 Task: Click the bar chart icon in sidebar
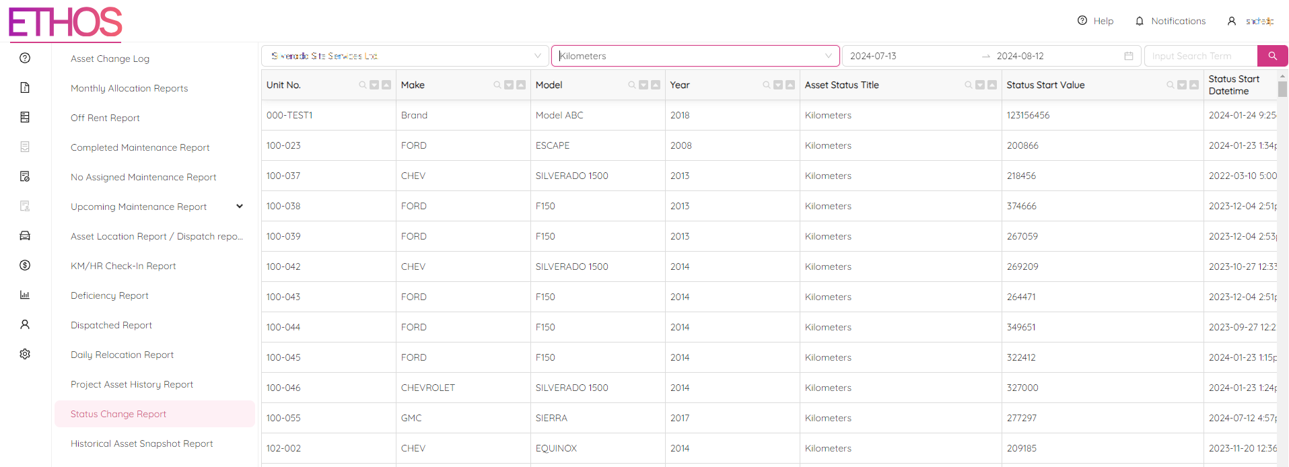25,295
